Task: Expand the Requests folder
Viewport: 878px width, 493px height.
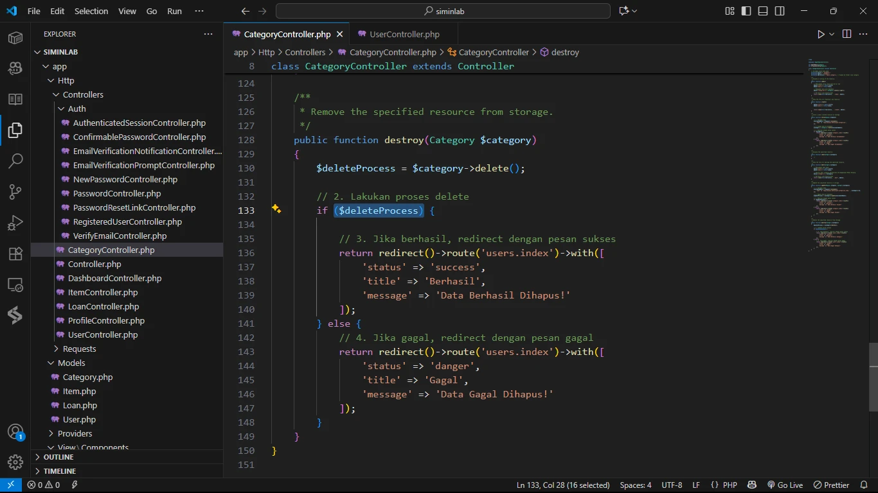Action: tap(79, 349)
